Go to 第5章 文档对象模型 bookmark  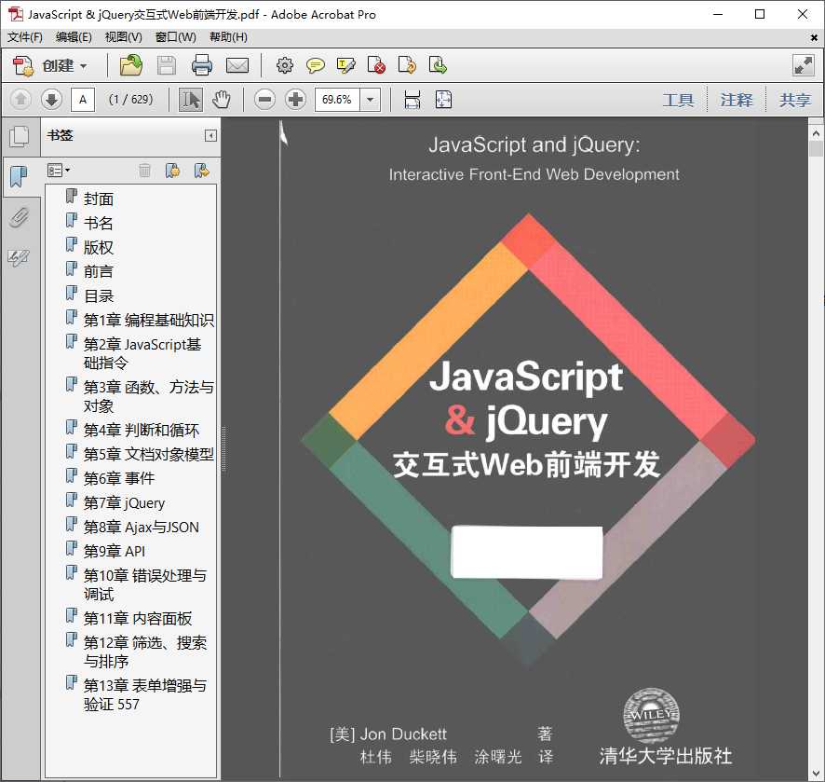[148, 454]
